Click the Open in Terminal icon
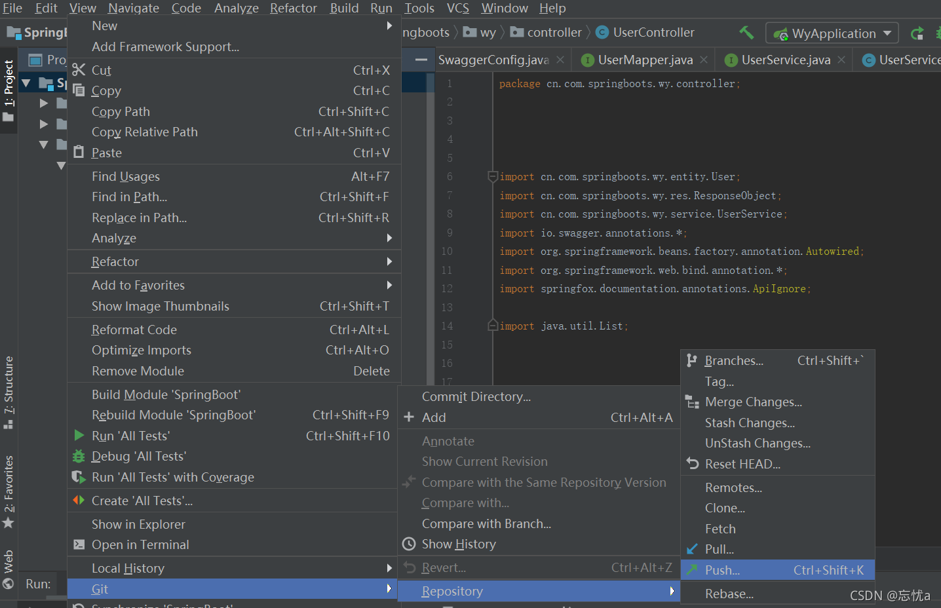Screen dimensions: 941x608 [79, 544]
